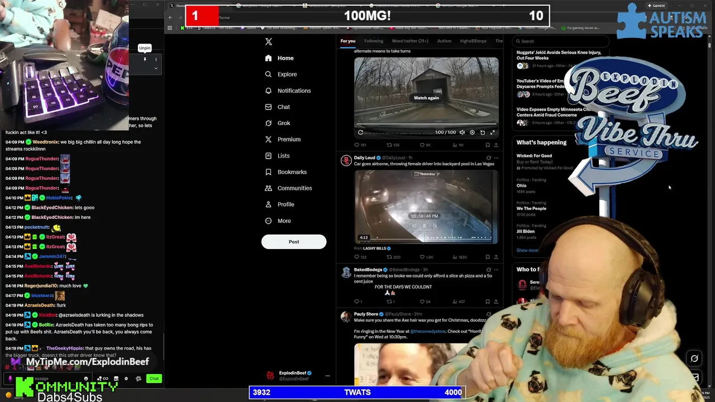The width and height of the screenshot is (715, 402).
Task: Like the Daily Loud post with 1.9K likes
Action: pos(427,257)
